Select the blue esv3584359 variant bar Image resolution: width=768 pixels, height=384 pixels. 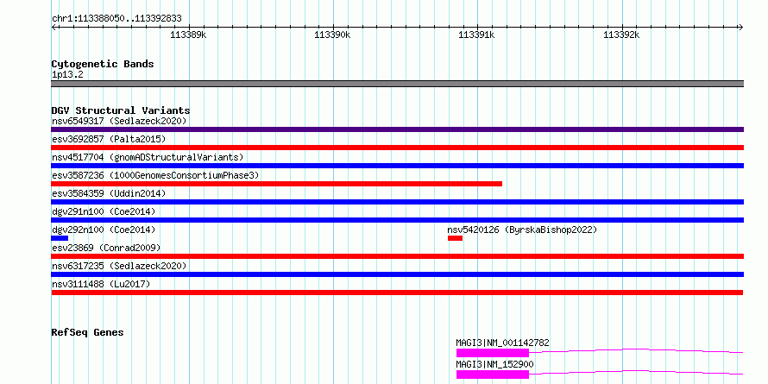397,202
